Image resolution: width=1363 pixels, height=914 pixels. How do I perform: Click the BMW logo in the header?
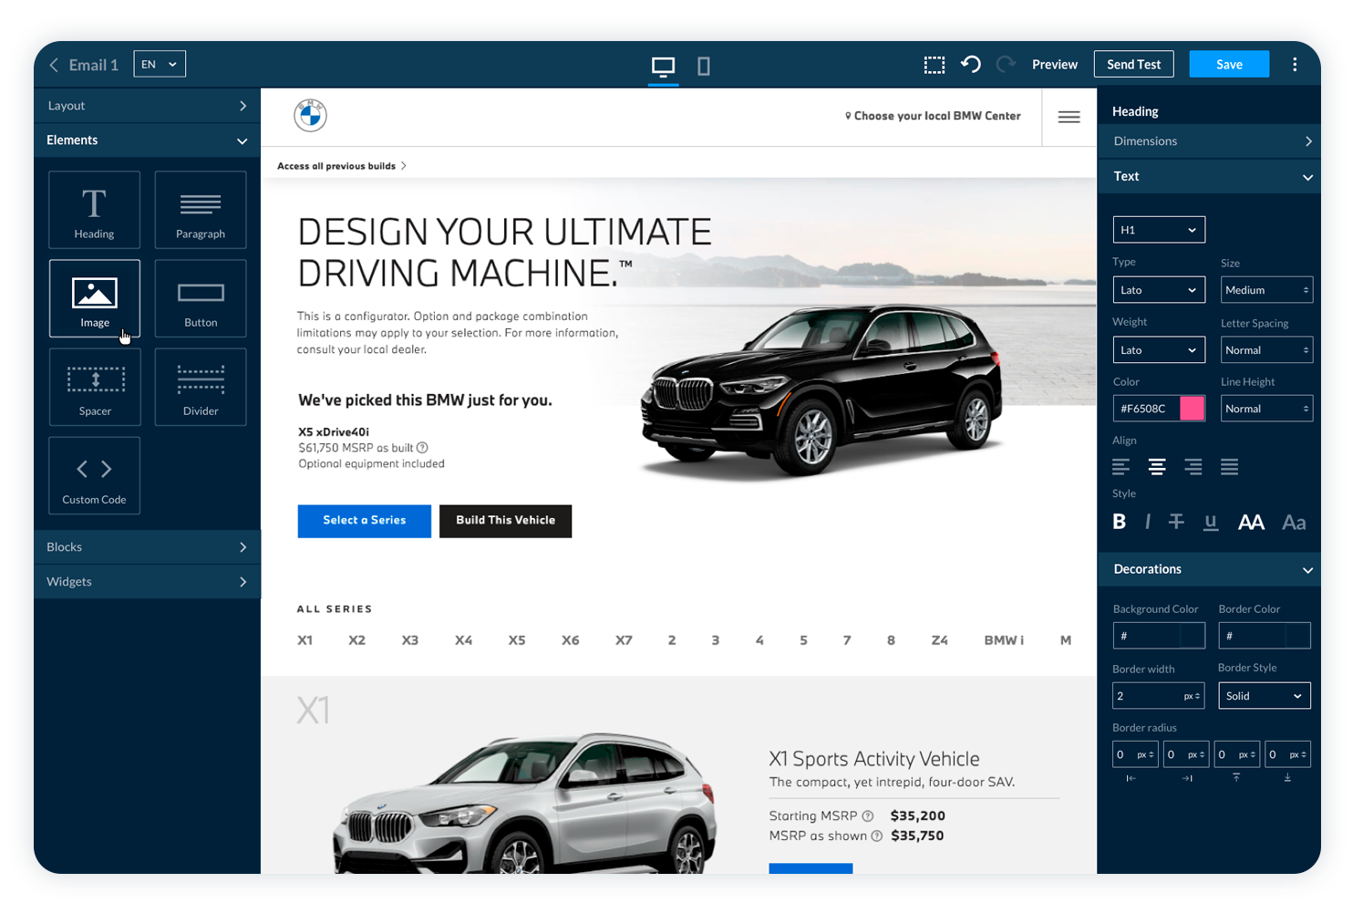(x=310, y=116)
